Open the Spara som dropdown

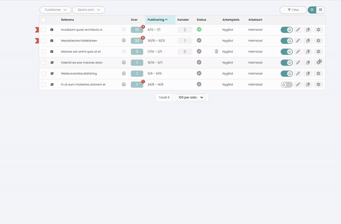click(89, 10)
